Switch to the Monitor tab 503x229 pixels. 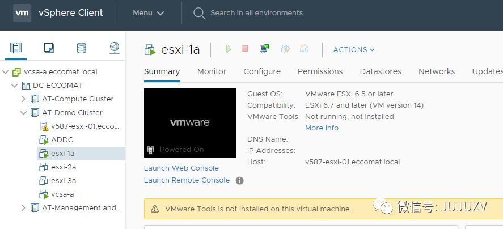point(212,71)
